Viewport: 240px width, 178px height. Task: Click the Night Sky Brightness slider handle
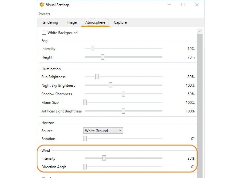coord(110,85)
